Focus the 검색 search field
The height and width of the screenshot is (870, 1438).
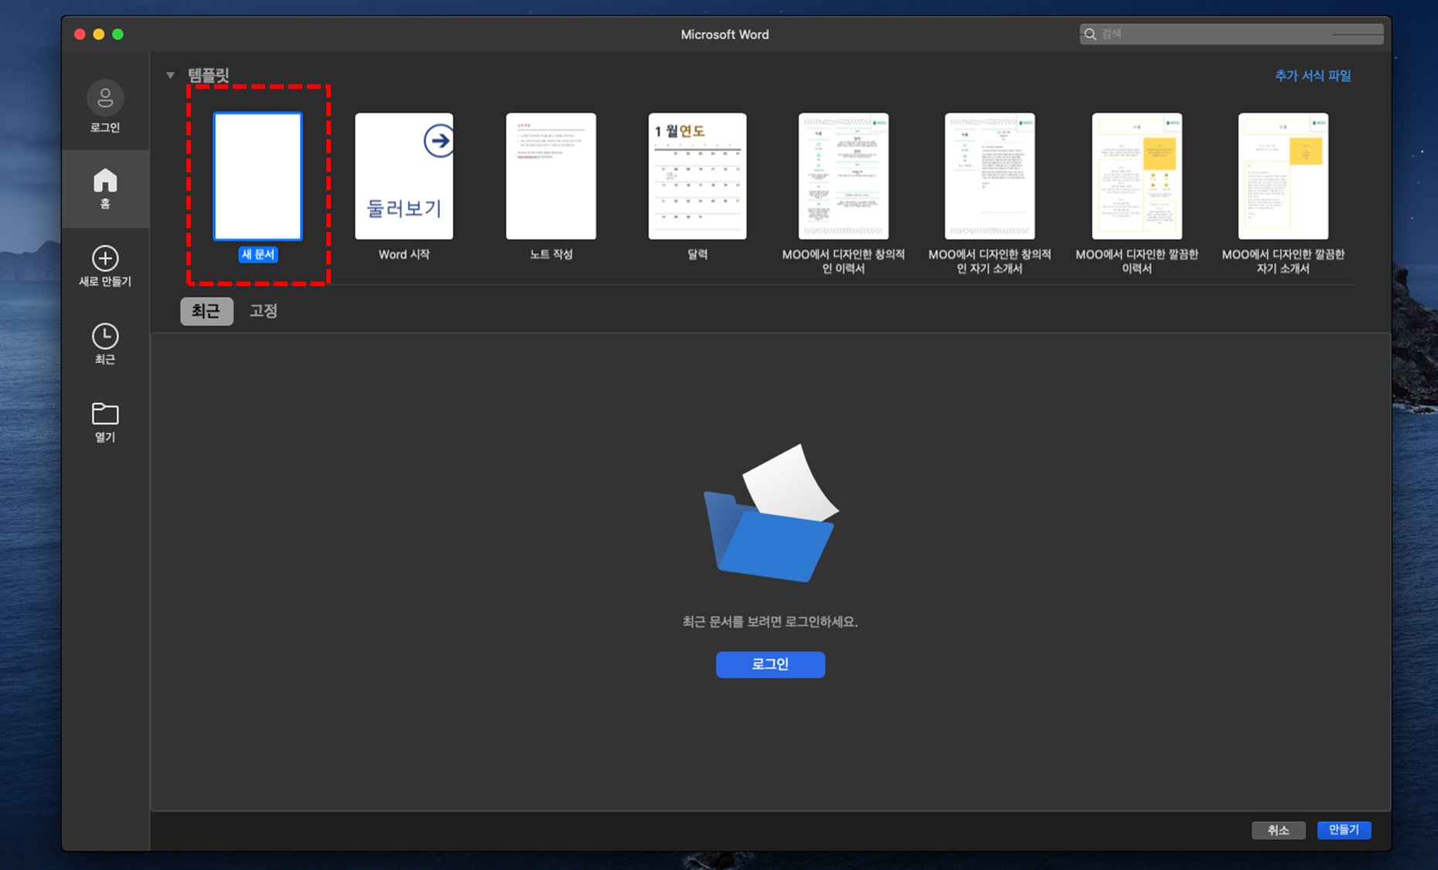pyautogui.click(x=1232, y=34)
